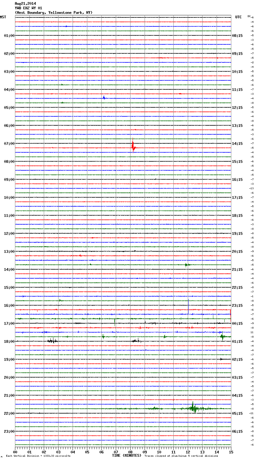The image size is (255, 460).
Task: Select the 16:00 MST row label
Action: (9, 306)
